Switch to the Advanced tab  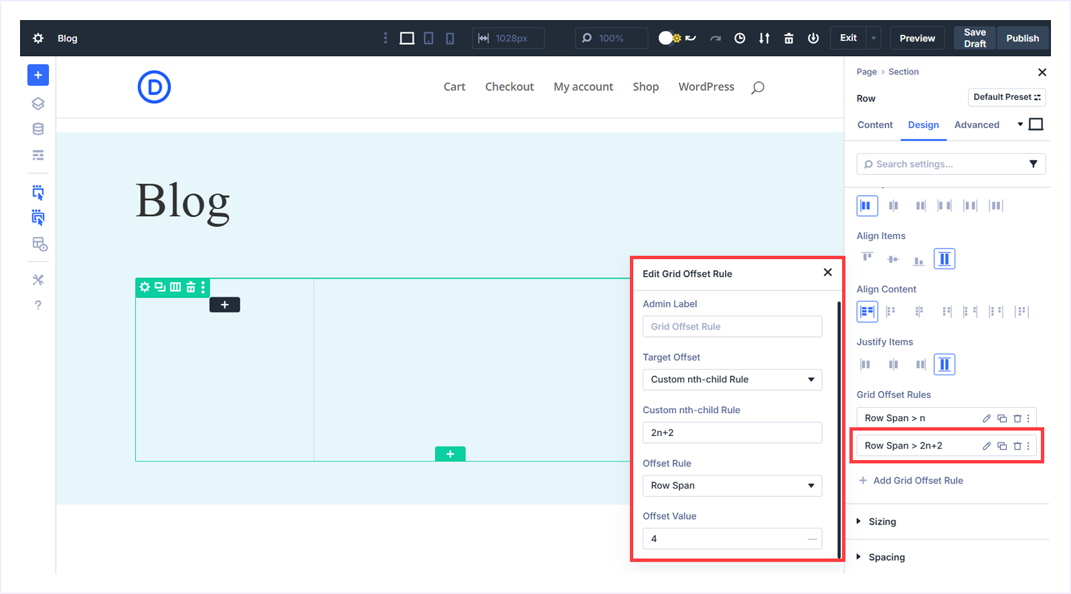tap(977, 125)
